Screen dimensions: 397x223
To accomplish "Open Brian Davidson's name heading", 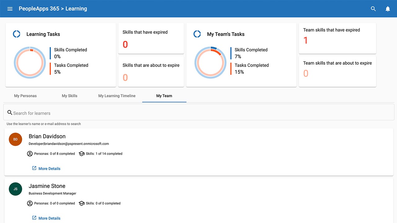I will pyautogui.click(x=47, y=136).
